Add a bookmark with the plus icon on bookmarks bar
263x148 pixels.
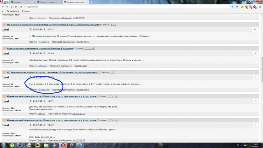pyautogui.click(x=3, y=11)
